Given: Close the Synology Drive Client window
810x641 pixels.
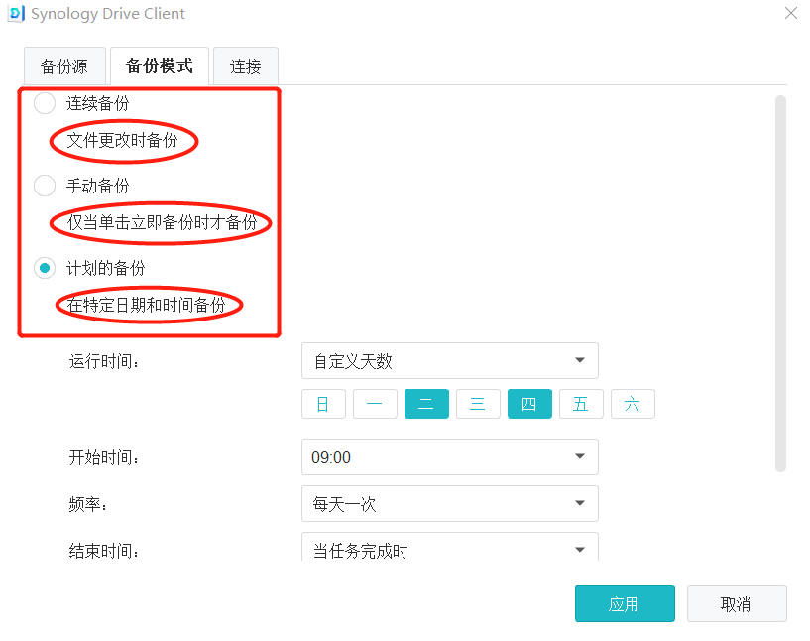Looking at the screenshot, I should [790, 13].
